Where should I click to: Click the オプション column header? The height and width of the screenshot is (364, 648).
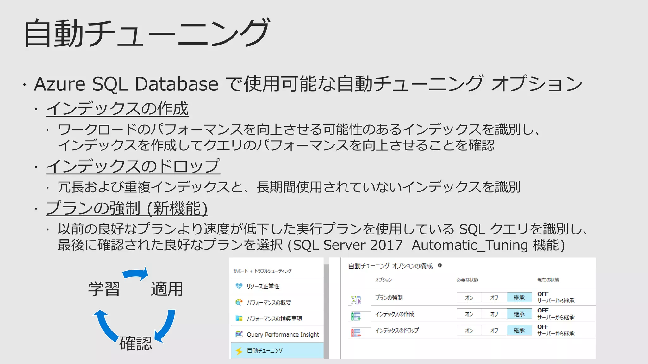(383, 280)
